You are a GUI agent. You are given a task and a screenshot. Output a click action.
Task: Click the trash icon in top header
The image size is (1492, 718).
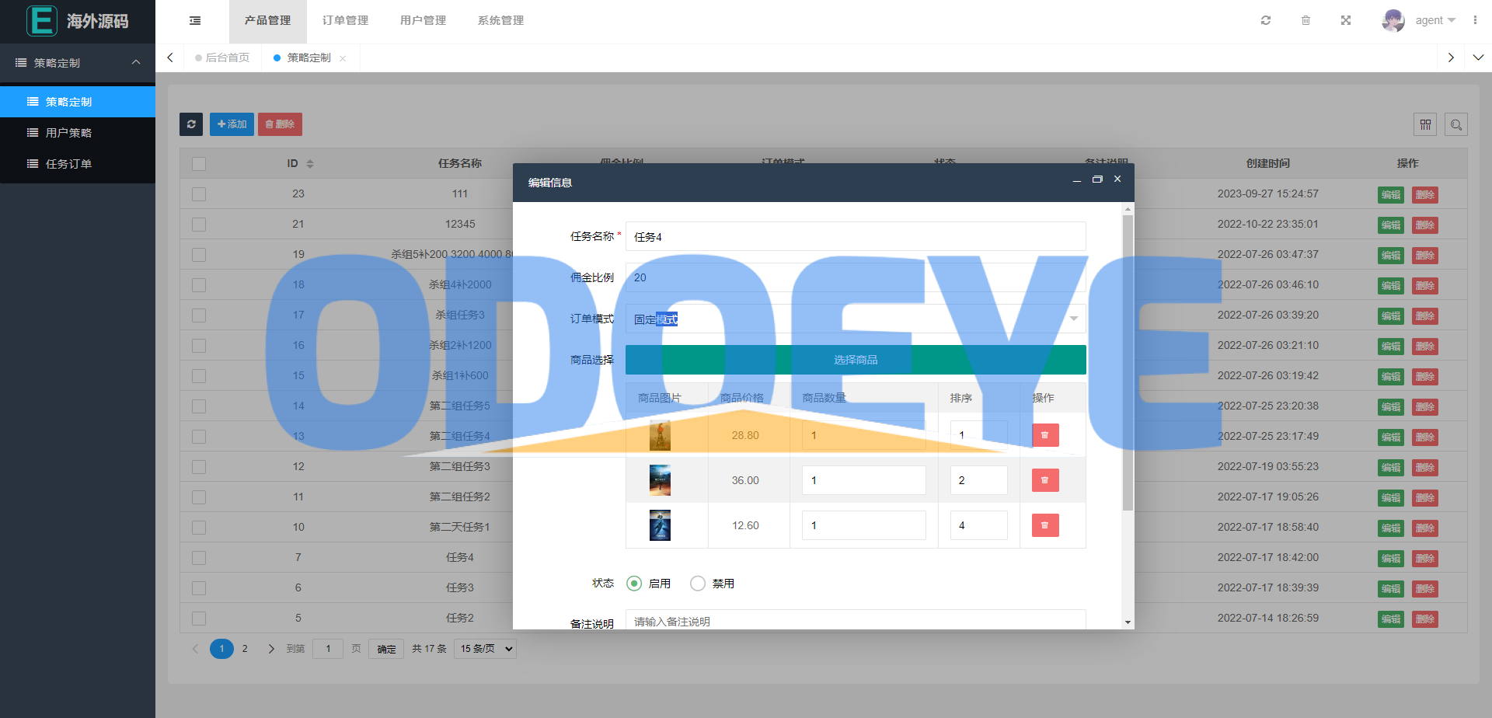click(x=1305, y=20)
